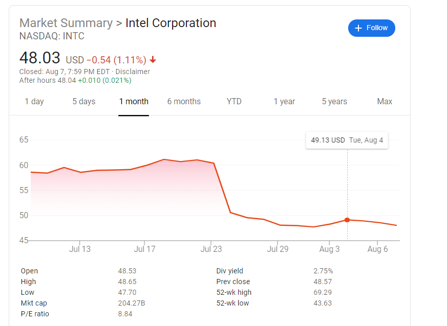Click the Jul 23 axis label
This screenshot has height=326, width=447.
tap(211, 249)
